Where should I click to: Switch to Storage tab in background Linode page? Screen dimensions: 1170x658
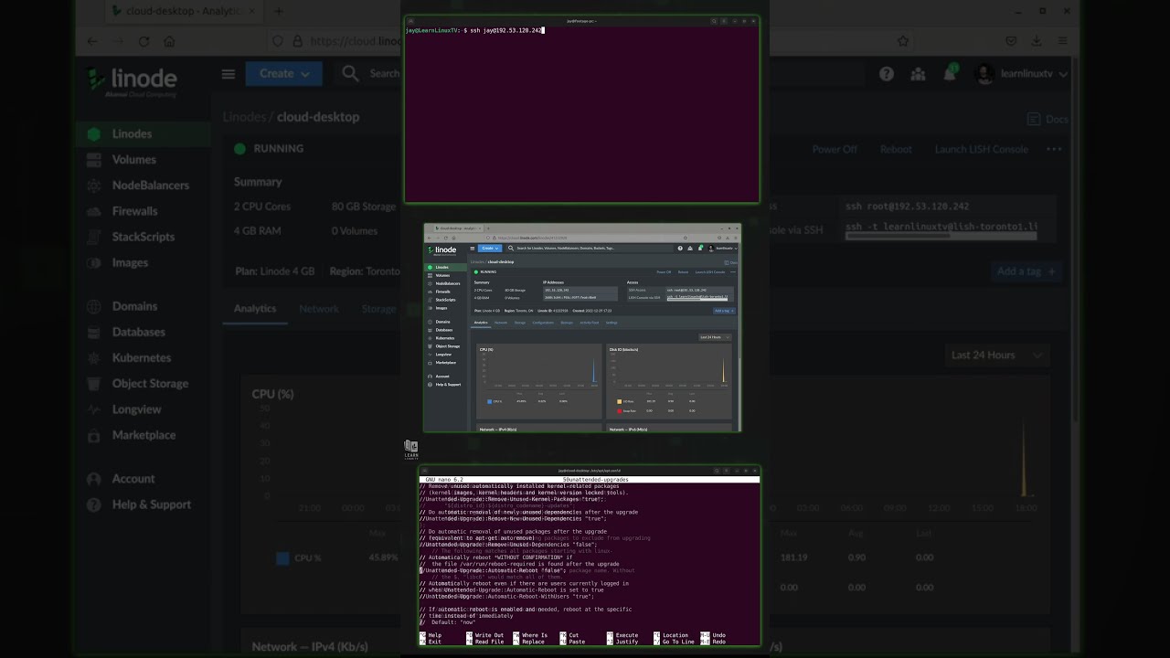point(378,309)
